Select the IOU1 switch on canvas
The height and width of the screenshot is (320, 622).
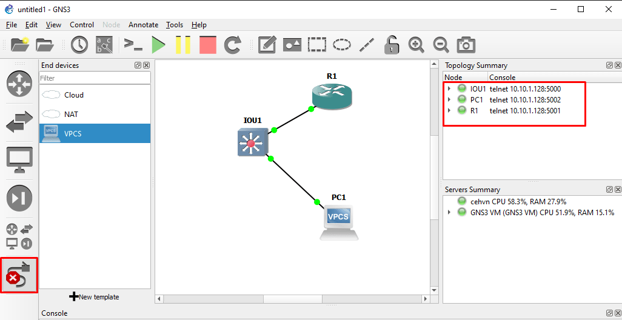[253, 142]
